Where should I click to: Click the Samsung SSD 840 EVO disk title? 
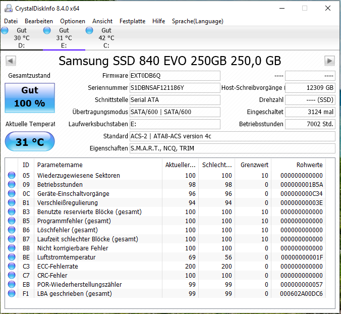click(170, 61)
